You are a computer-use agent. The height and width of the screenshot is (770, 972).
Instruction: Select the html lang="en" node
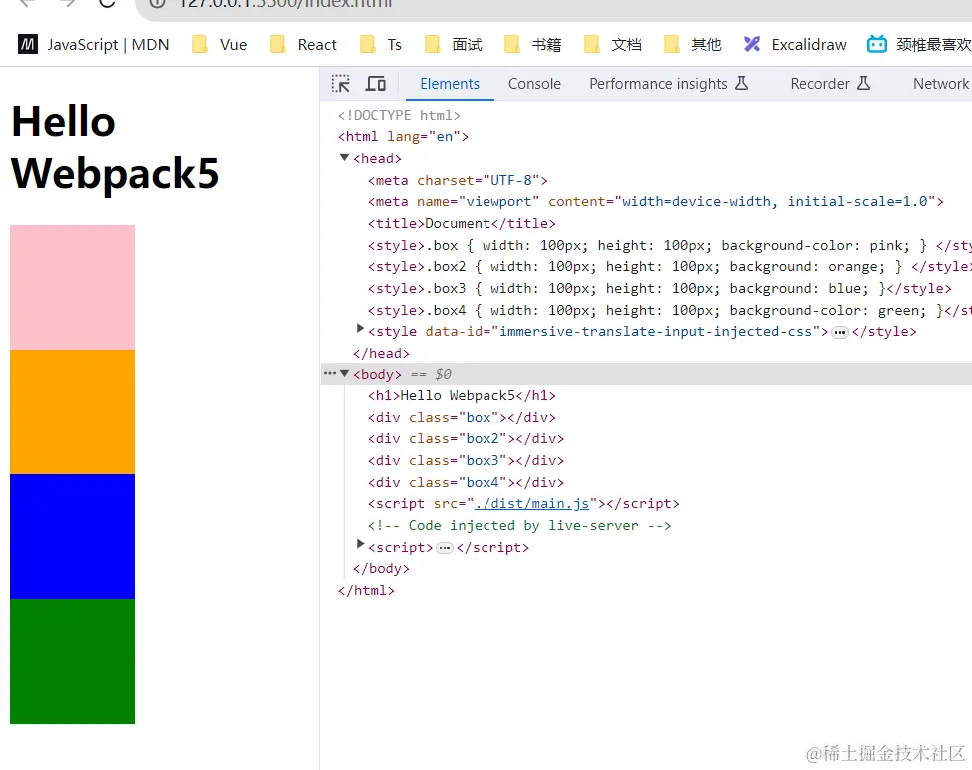pos(403,137)
